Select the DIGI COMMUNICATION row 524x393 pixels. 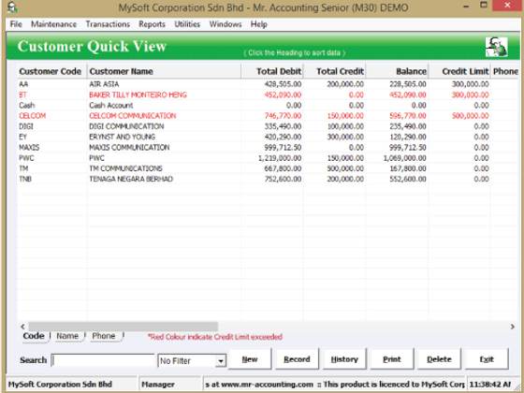268,126
